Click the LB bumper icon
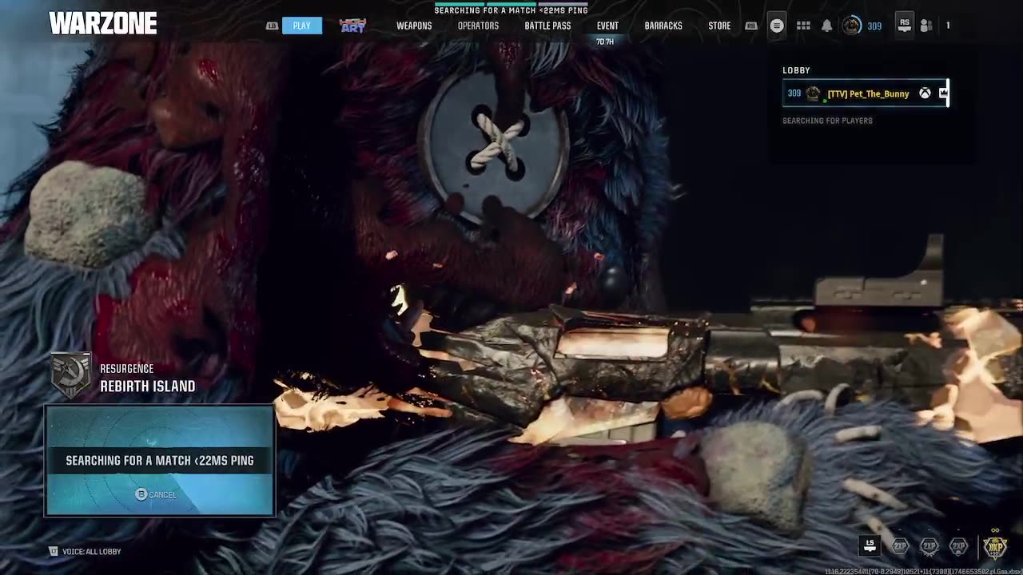The height and width of the screenshot is (575, 1023). click(272, 26)
